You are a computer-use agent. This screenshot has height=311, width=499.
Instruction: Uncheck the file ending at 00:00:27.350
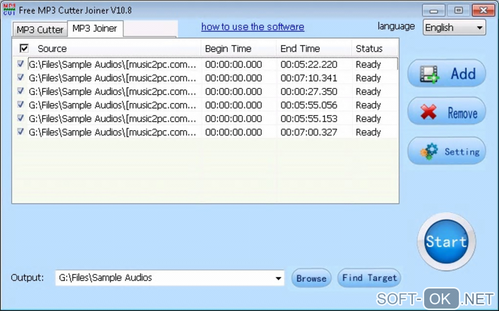point(21,91)
